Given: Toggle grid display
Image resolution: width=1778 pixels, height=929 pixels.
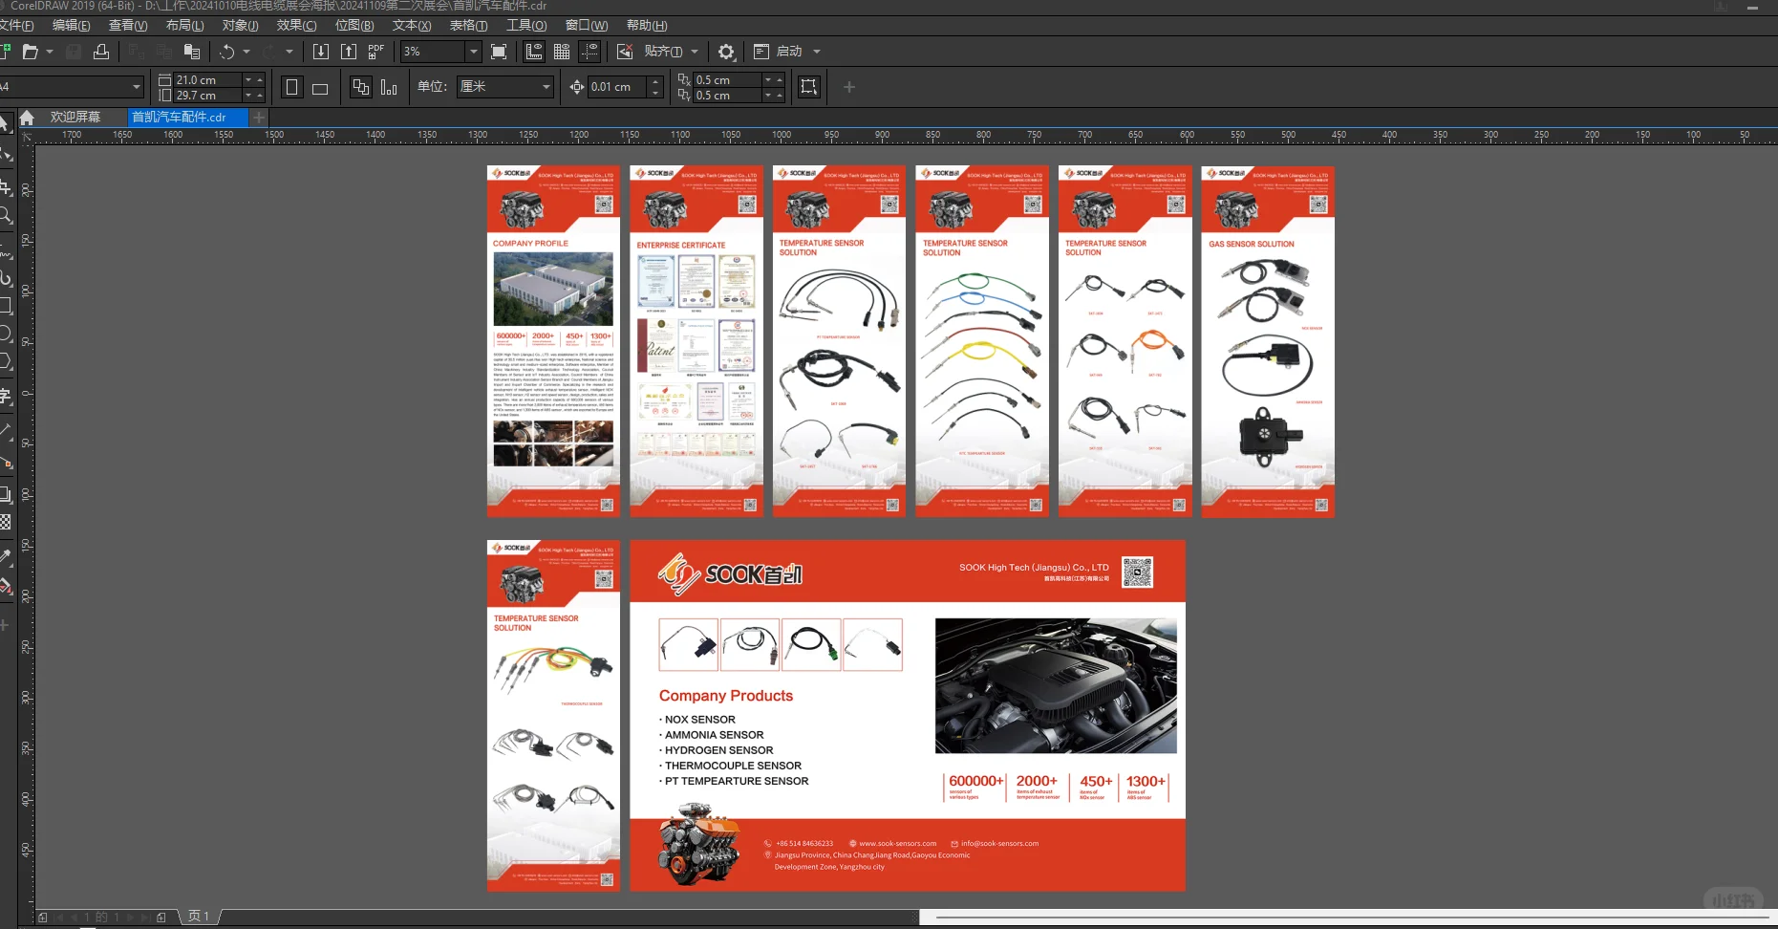Looking at the screenshot, I should click(x=562, y=52).
